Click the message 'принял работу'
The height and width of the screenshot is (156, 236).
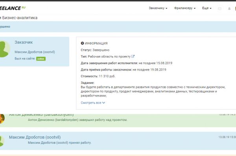coord(60,143)
